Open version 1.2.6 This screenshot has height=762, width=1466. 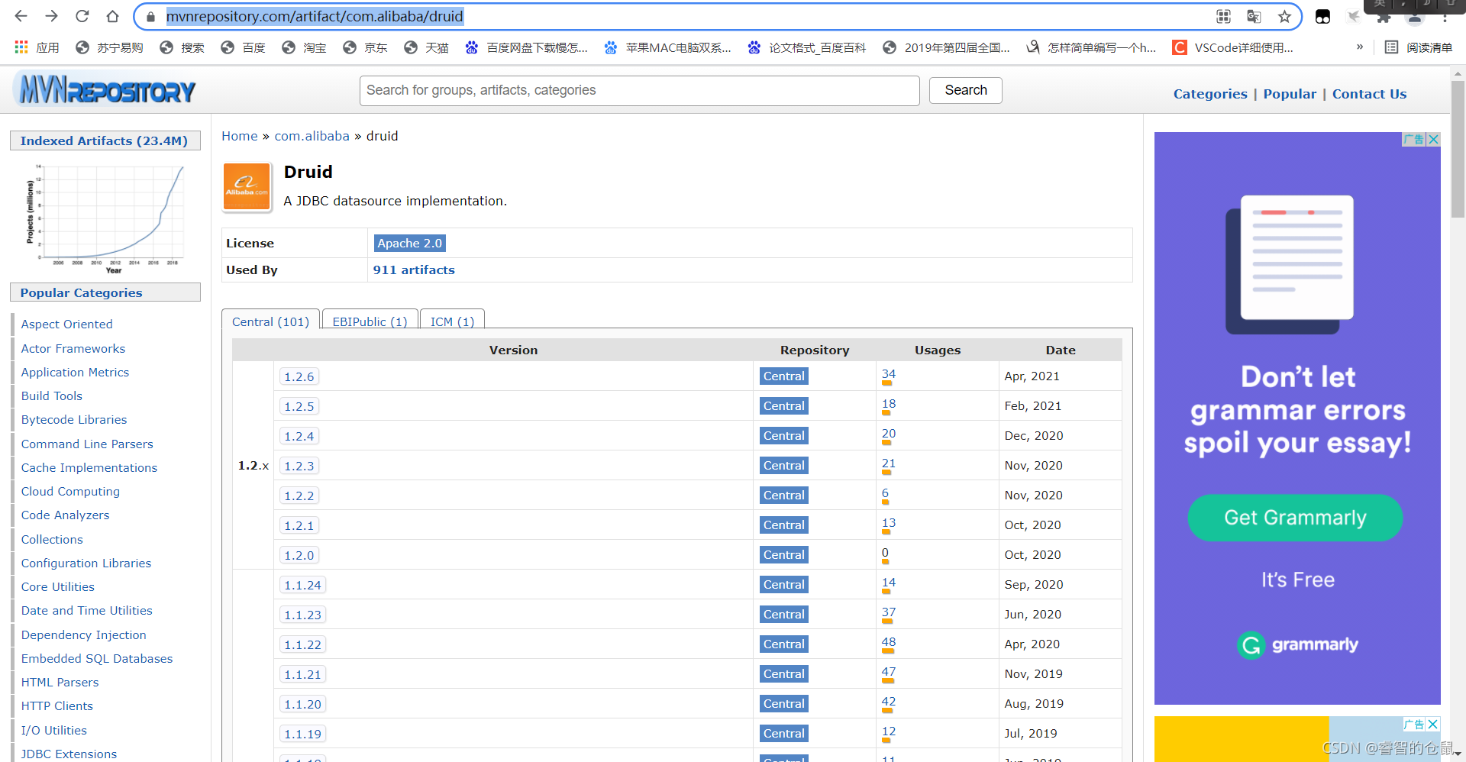(299, 376)
